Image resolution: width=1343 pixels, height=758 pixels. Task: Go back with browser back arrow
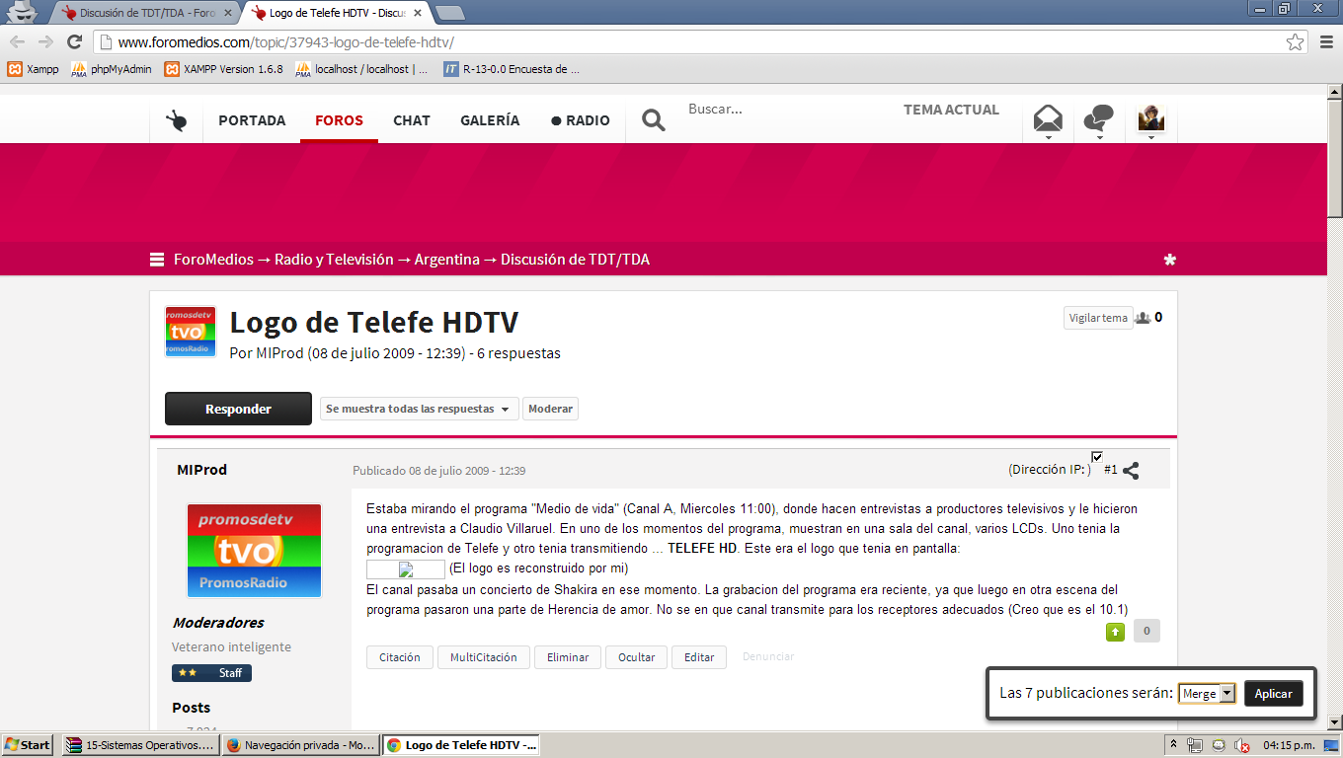coord(17,41)
